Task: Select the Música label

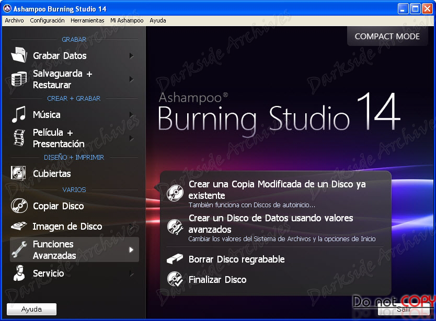Action: 47,114
